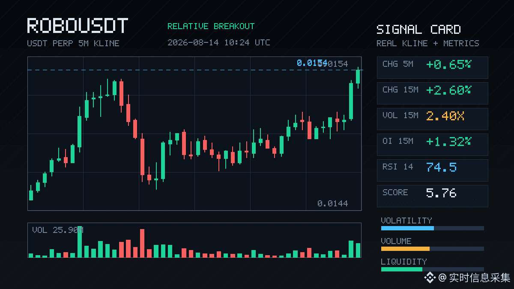Open the SCORE 5.76 card

coord(432,196)
